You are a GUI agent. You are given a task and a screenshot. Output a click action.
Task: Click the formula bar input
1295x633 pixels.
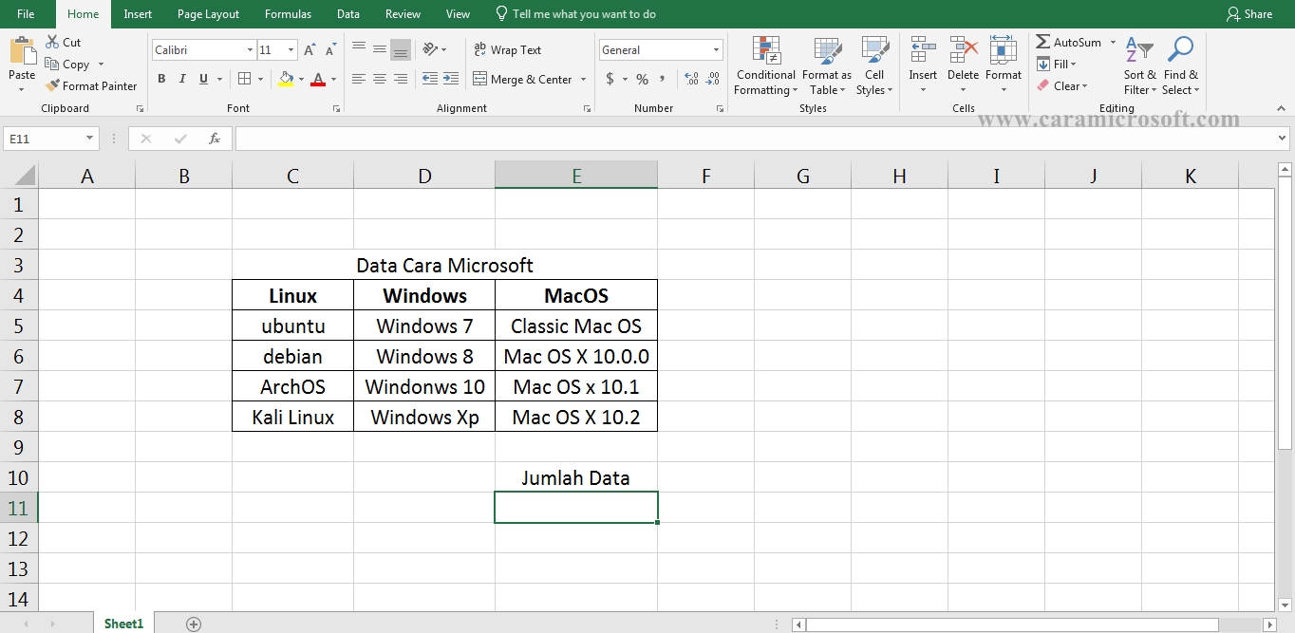pyautogui.click(x=754, y=139)
